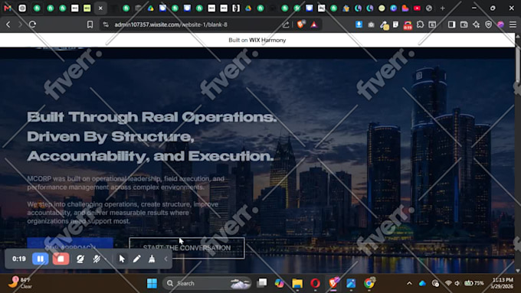Open Brave Rewards triangle icon
Image resolution: width=521 pixels, height=293 pixels.
point(313,24)
